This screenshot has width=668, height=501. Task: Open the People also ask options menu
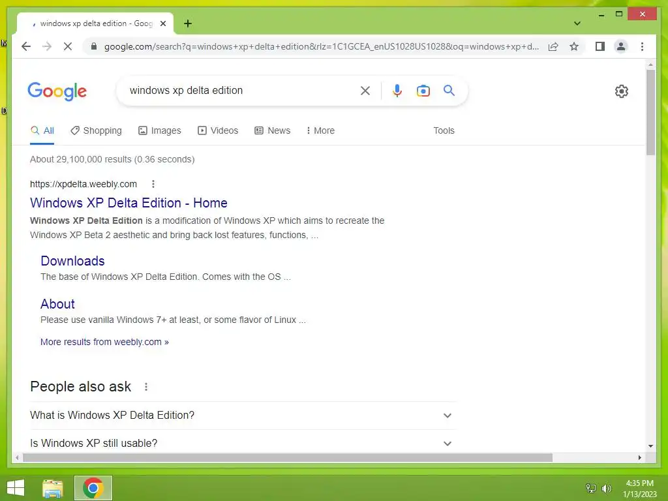click(x=146, y=387)
